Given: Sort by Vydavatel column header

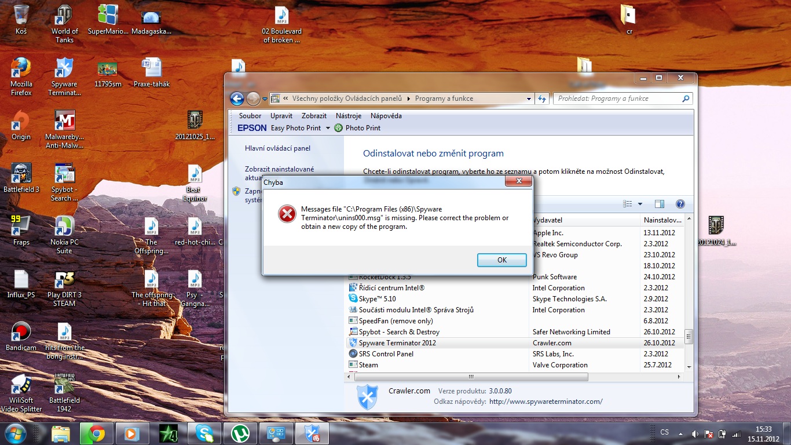Looking at the screenshot, I should pyautogui.click(x=584, y=220).
